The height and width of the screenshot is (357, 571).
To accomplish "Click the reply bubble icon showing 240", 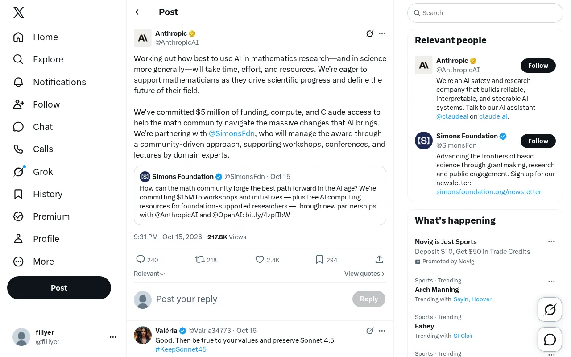I will [x=141, y=259].
